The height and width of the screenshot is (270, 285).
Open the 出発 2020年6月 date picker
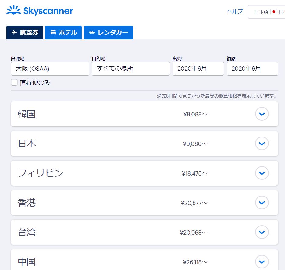click(198, 69)
